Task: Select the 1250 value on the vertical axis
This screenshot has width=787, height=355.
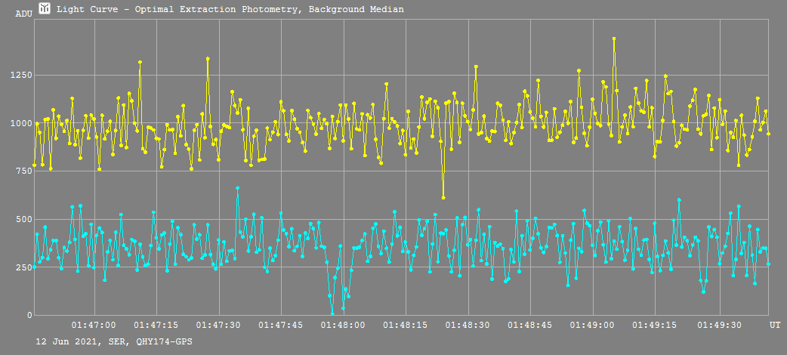Action: pos(20,76)
